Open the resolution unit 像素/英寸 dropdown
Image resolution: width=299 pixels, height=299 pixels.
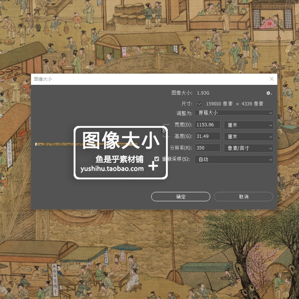[x=249, y=148]
